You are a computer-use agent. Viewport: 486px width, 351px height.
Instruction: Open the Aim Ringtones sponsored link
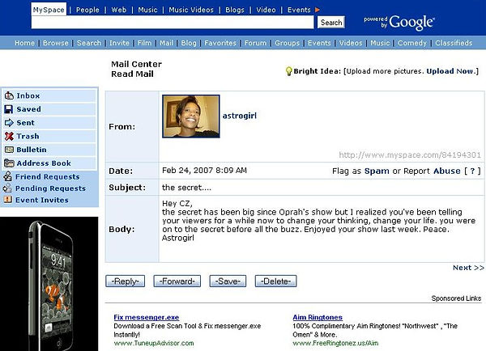[318, 317]
